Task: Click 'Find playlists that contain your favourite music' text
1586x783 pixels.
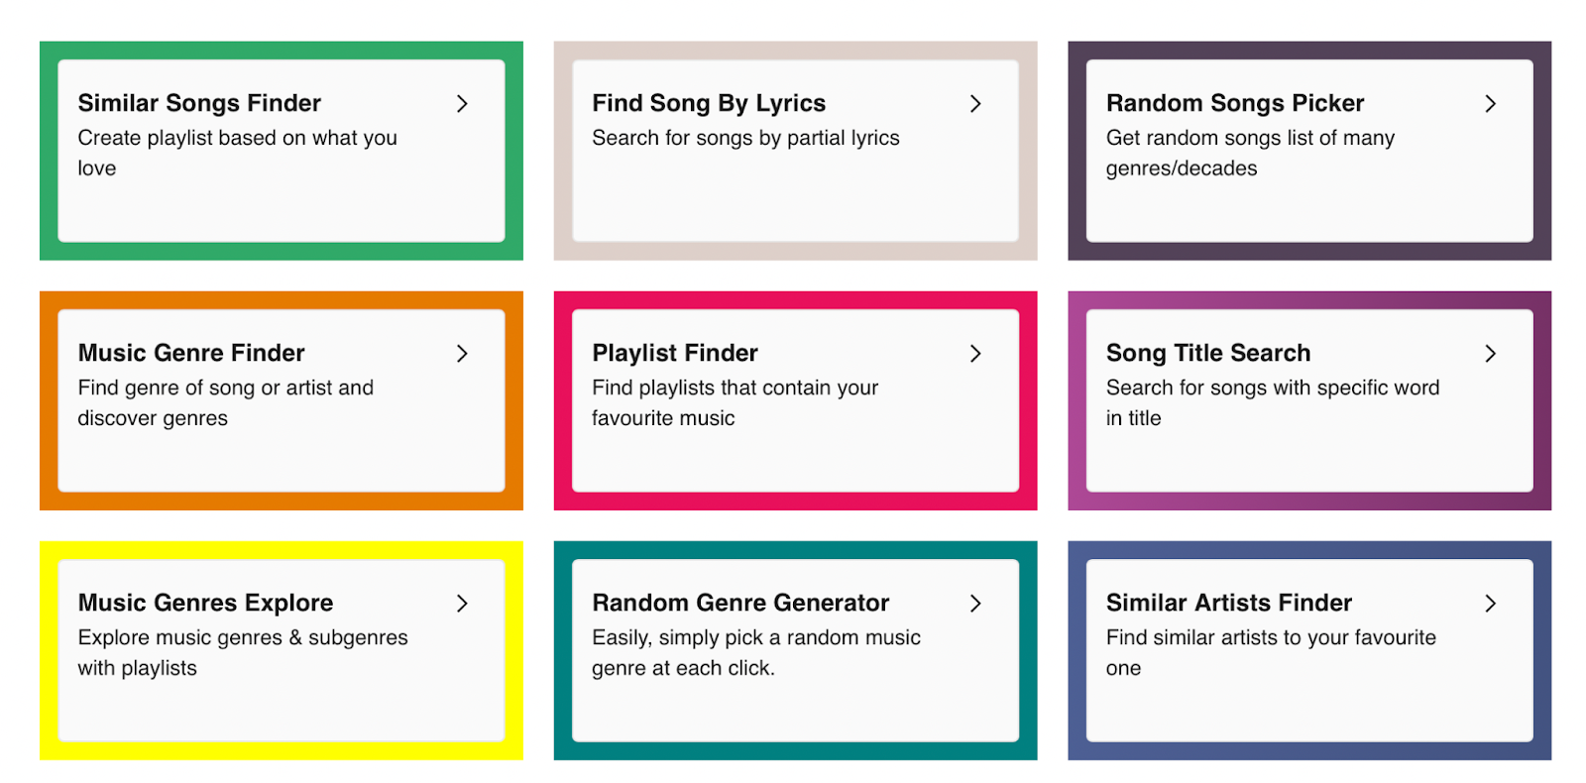Action: click(735, 402)
